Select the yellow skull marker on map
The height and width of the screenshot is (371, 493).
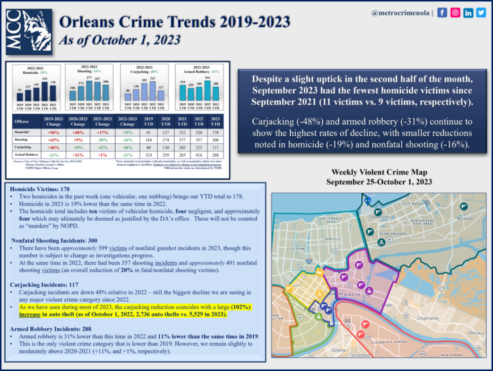coord(320,294)
